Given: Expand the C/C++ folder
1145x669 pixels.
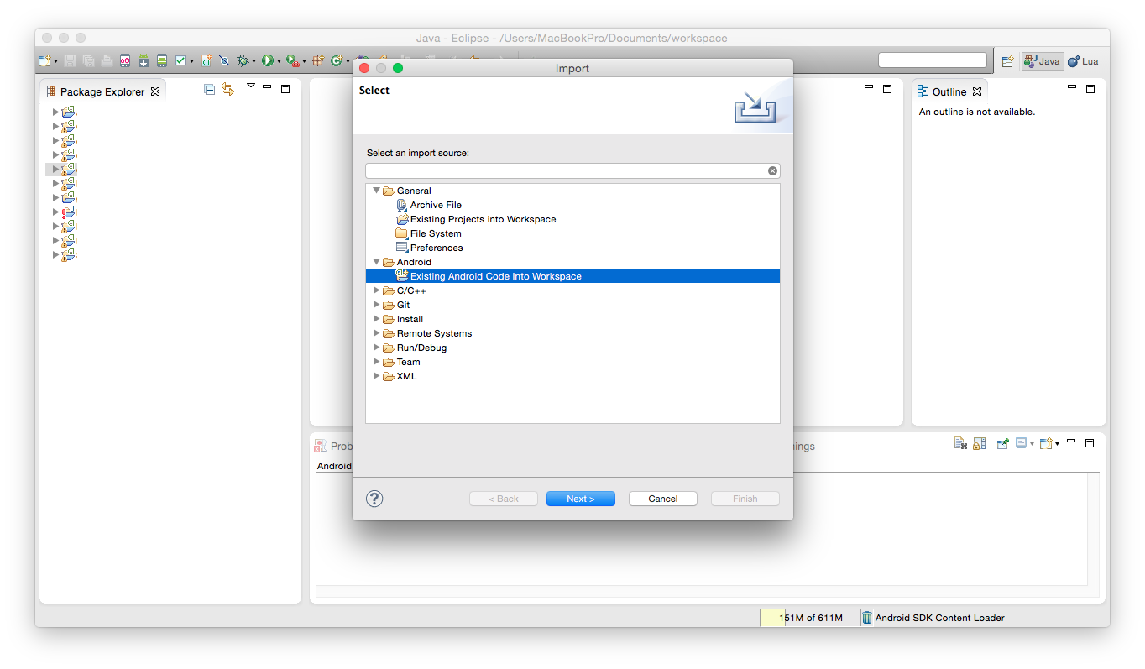Looking at the screenshot, I should [376, 290].
